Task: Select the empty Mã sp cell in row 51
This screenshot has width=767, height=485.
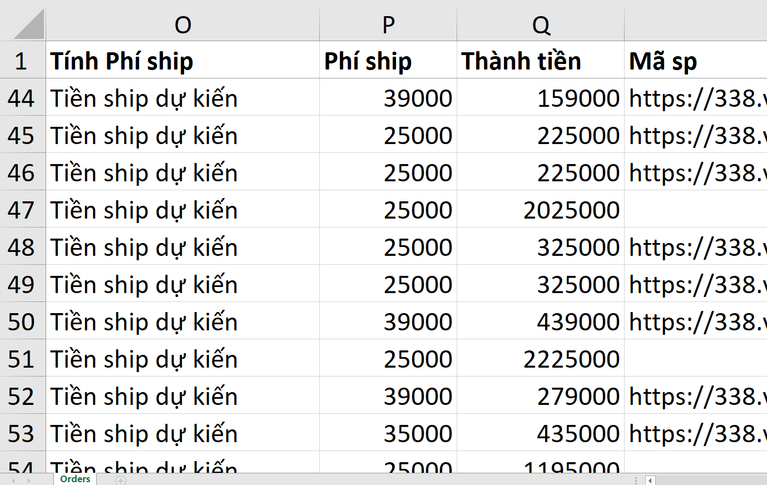Action: point(695,359)
